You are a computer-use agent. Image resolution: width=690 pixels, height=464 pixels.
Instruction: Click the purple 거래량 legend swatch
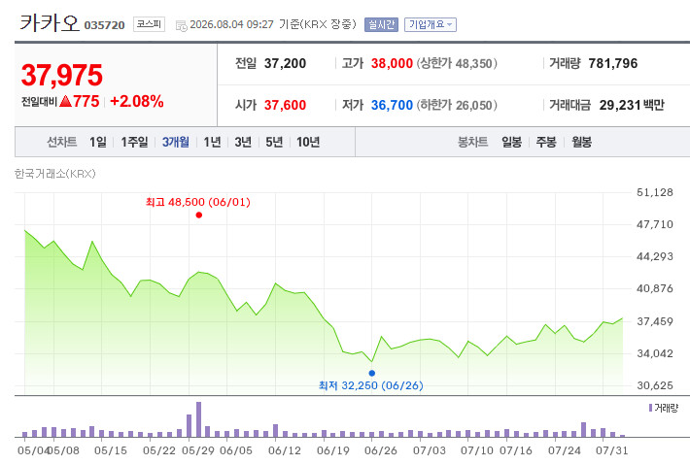[x=650, y=408]
